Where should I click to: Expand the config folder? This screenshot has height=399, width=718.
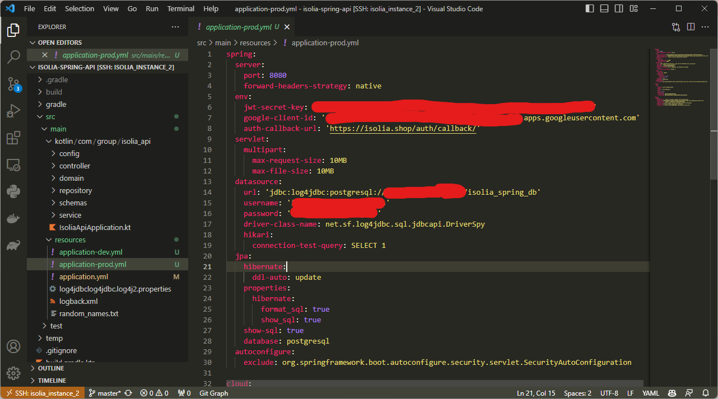coord(108,153)
